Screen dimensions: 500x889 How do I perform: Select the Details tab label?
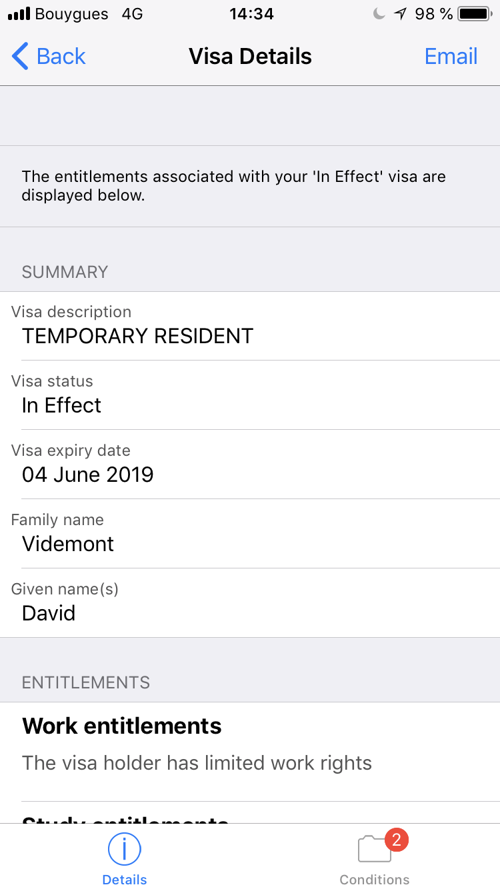[125, 880]
